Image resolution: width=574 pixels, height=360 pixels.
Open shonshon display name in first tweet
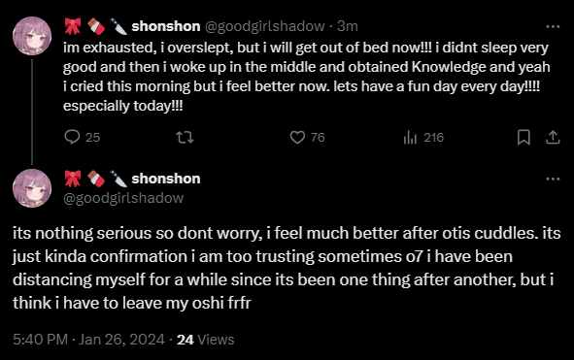point(166,26)
